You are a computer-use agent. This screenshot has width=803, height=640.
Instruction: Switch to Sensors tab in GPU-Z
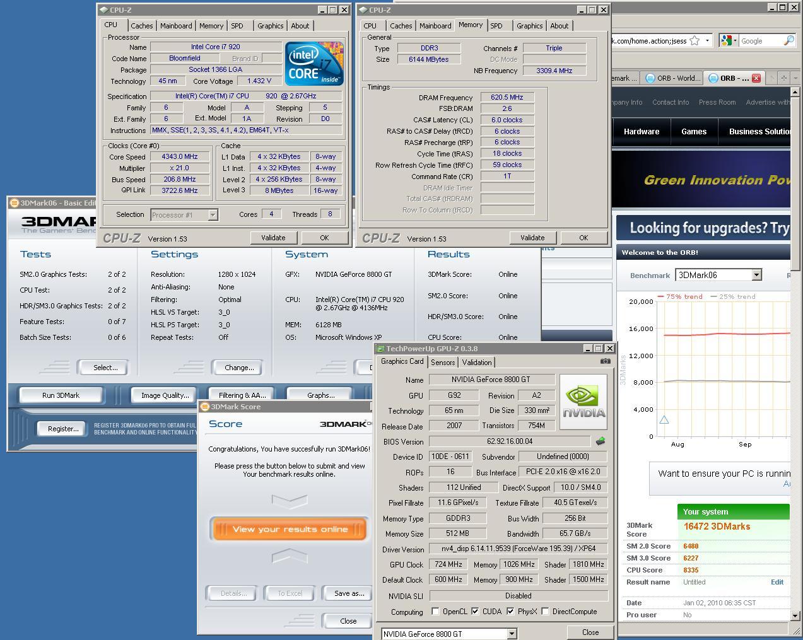(x=443, y=363)
